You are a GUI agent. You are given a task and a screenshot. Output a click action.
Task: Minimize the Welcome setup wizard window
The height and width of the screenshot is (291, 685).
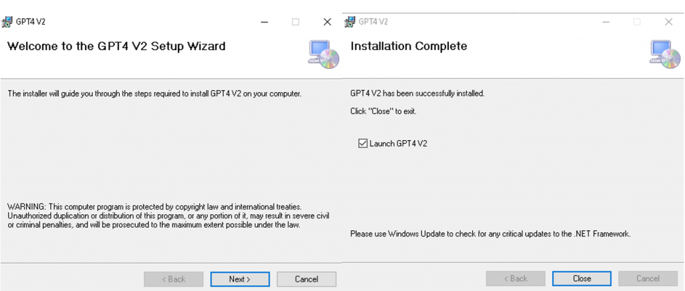click(265, 22)
